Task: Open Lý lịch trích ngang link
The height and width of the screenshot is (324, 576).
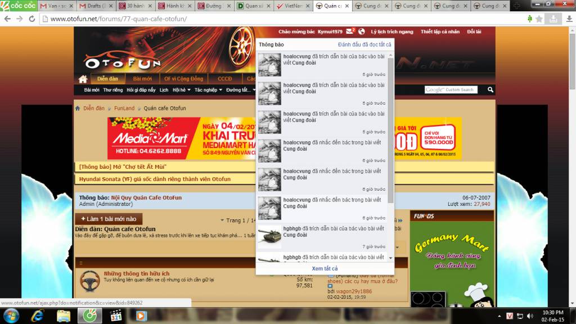Action: (392, 31)
